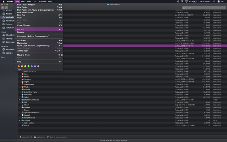The image size is (227, 142).
Task: Apply the blue tag color dot
Action: (32, 66)
